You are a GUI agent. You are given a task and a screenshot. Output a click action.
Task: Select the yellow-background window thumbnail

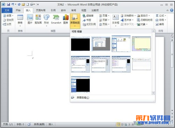point(141,44)
